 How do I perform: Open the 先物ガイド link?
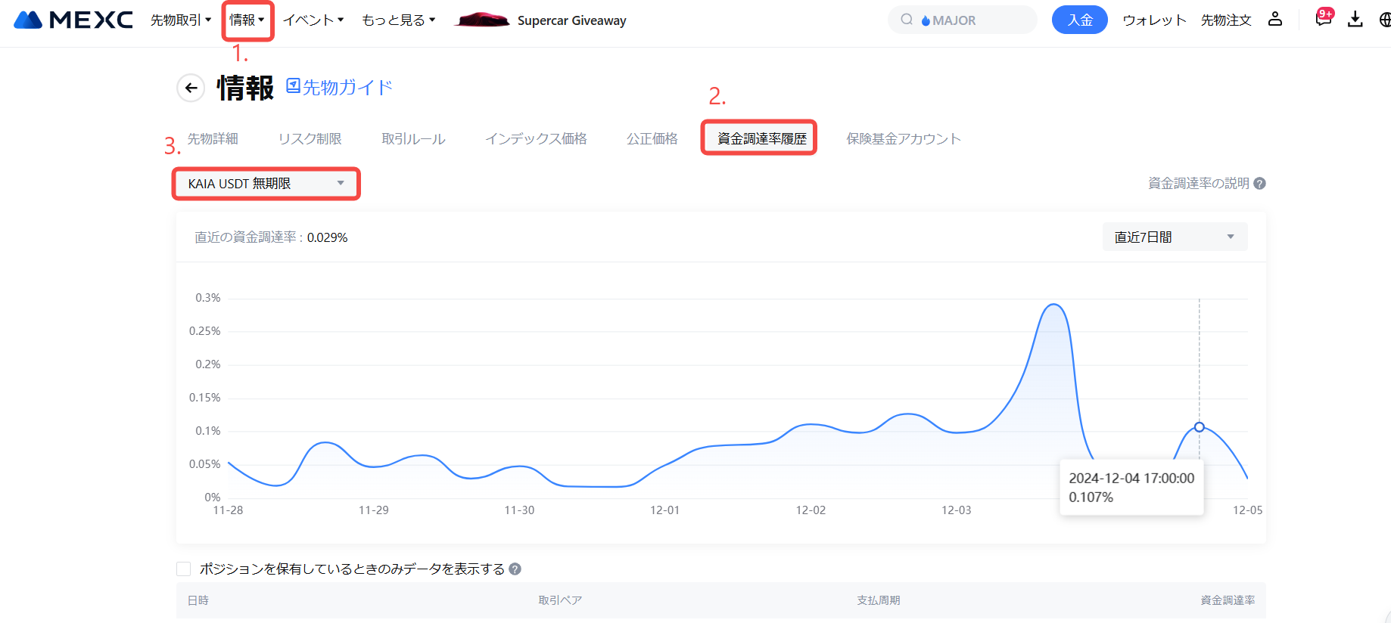pos(340,88)
